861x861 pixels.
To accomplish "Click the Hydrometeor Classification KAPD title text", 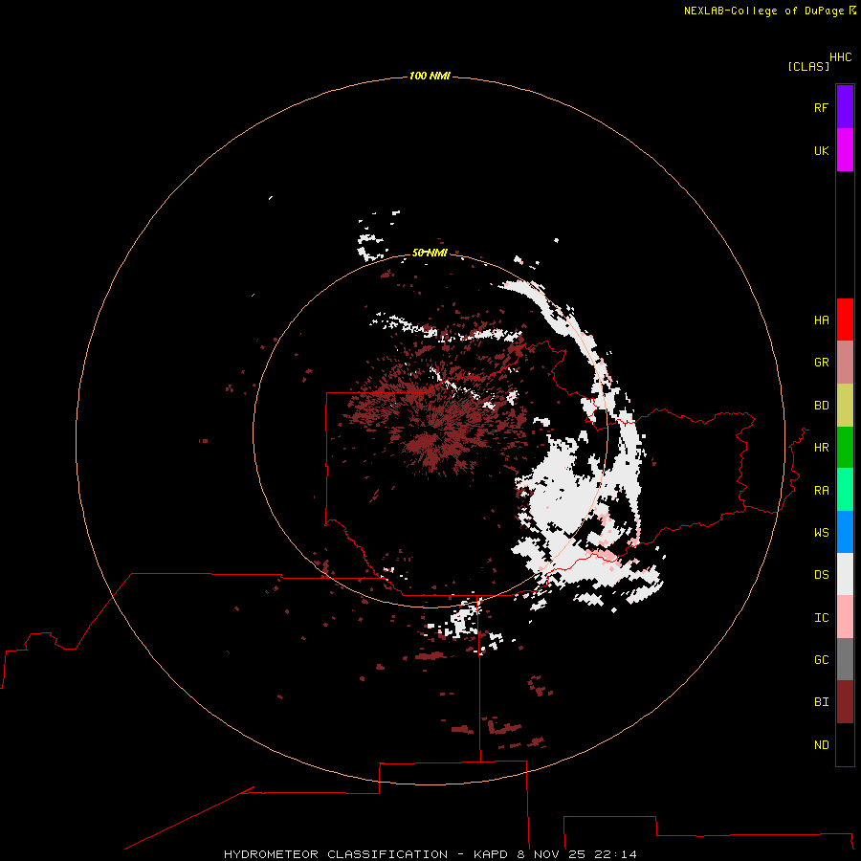I will click(430, 854).
